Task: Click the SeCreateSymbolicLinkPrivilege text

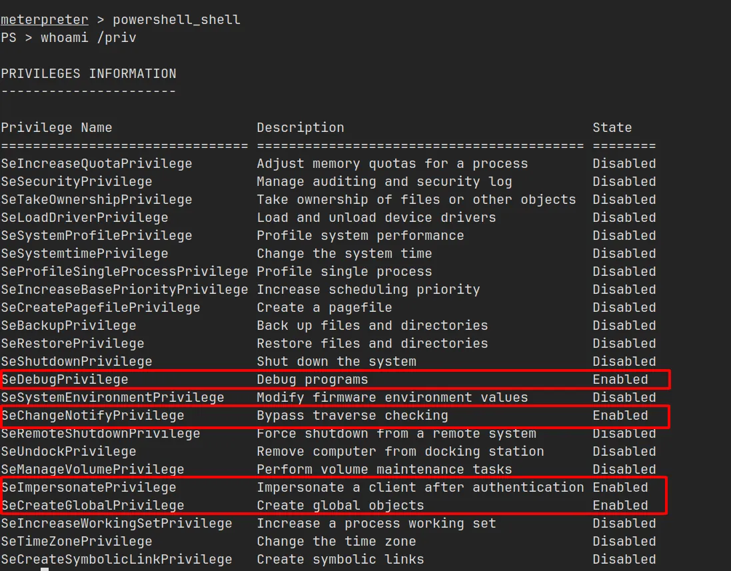Action: 116,560
